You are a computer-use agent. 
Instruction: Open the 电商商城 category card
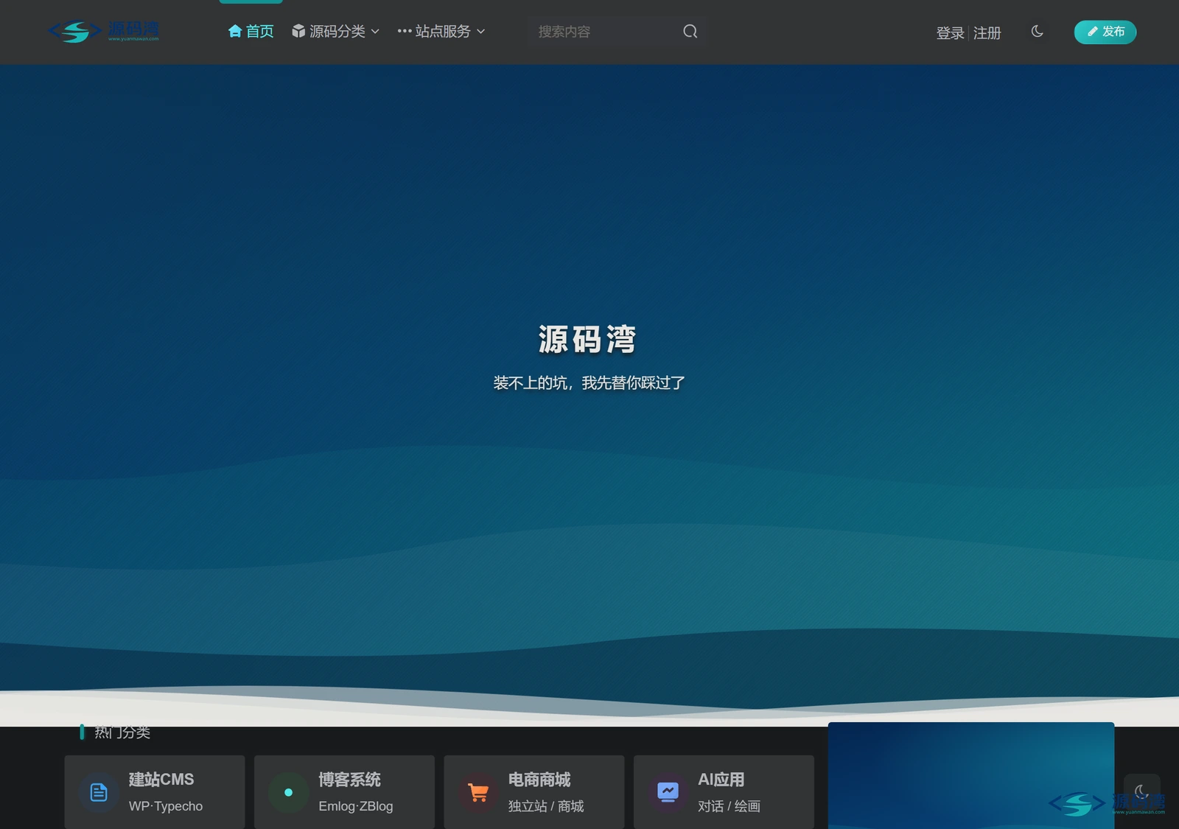pos(534,792)
